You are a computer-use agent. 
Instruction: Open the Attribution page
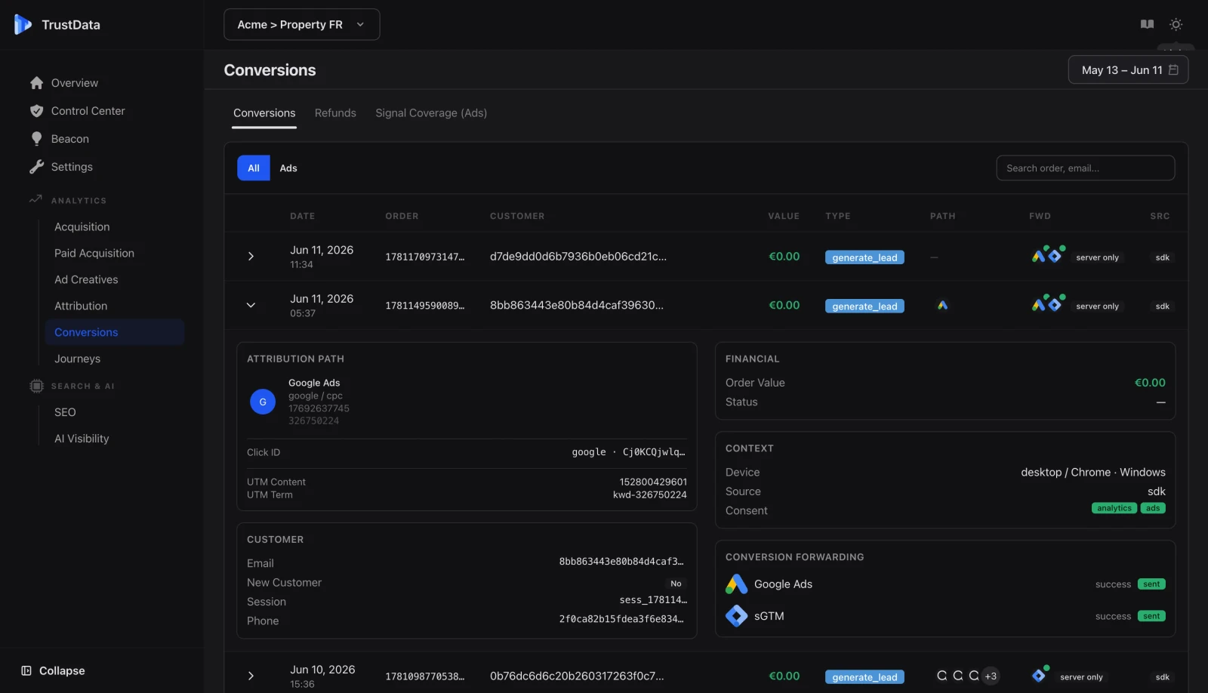tap(81, 306)
